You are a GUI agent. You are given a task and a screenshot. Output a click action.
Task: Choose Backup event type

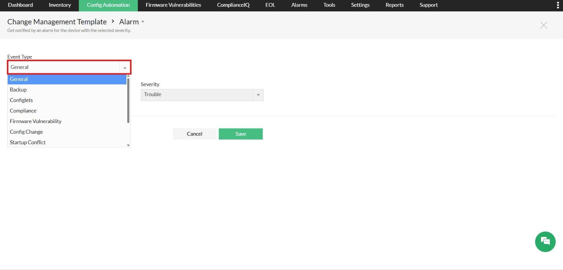[67, 90]
